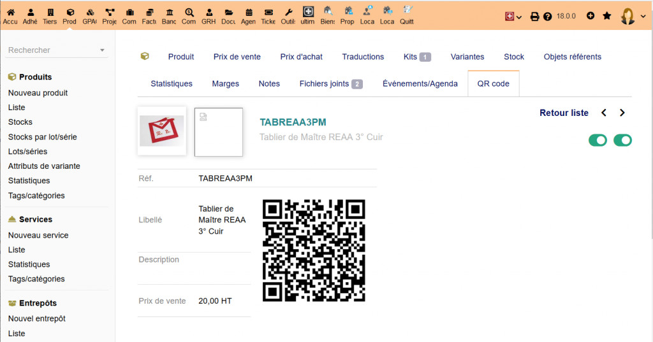Click the apron product photo thumbnail

162,131
